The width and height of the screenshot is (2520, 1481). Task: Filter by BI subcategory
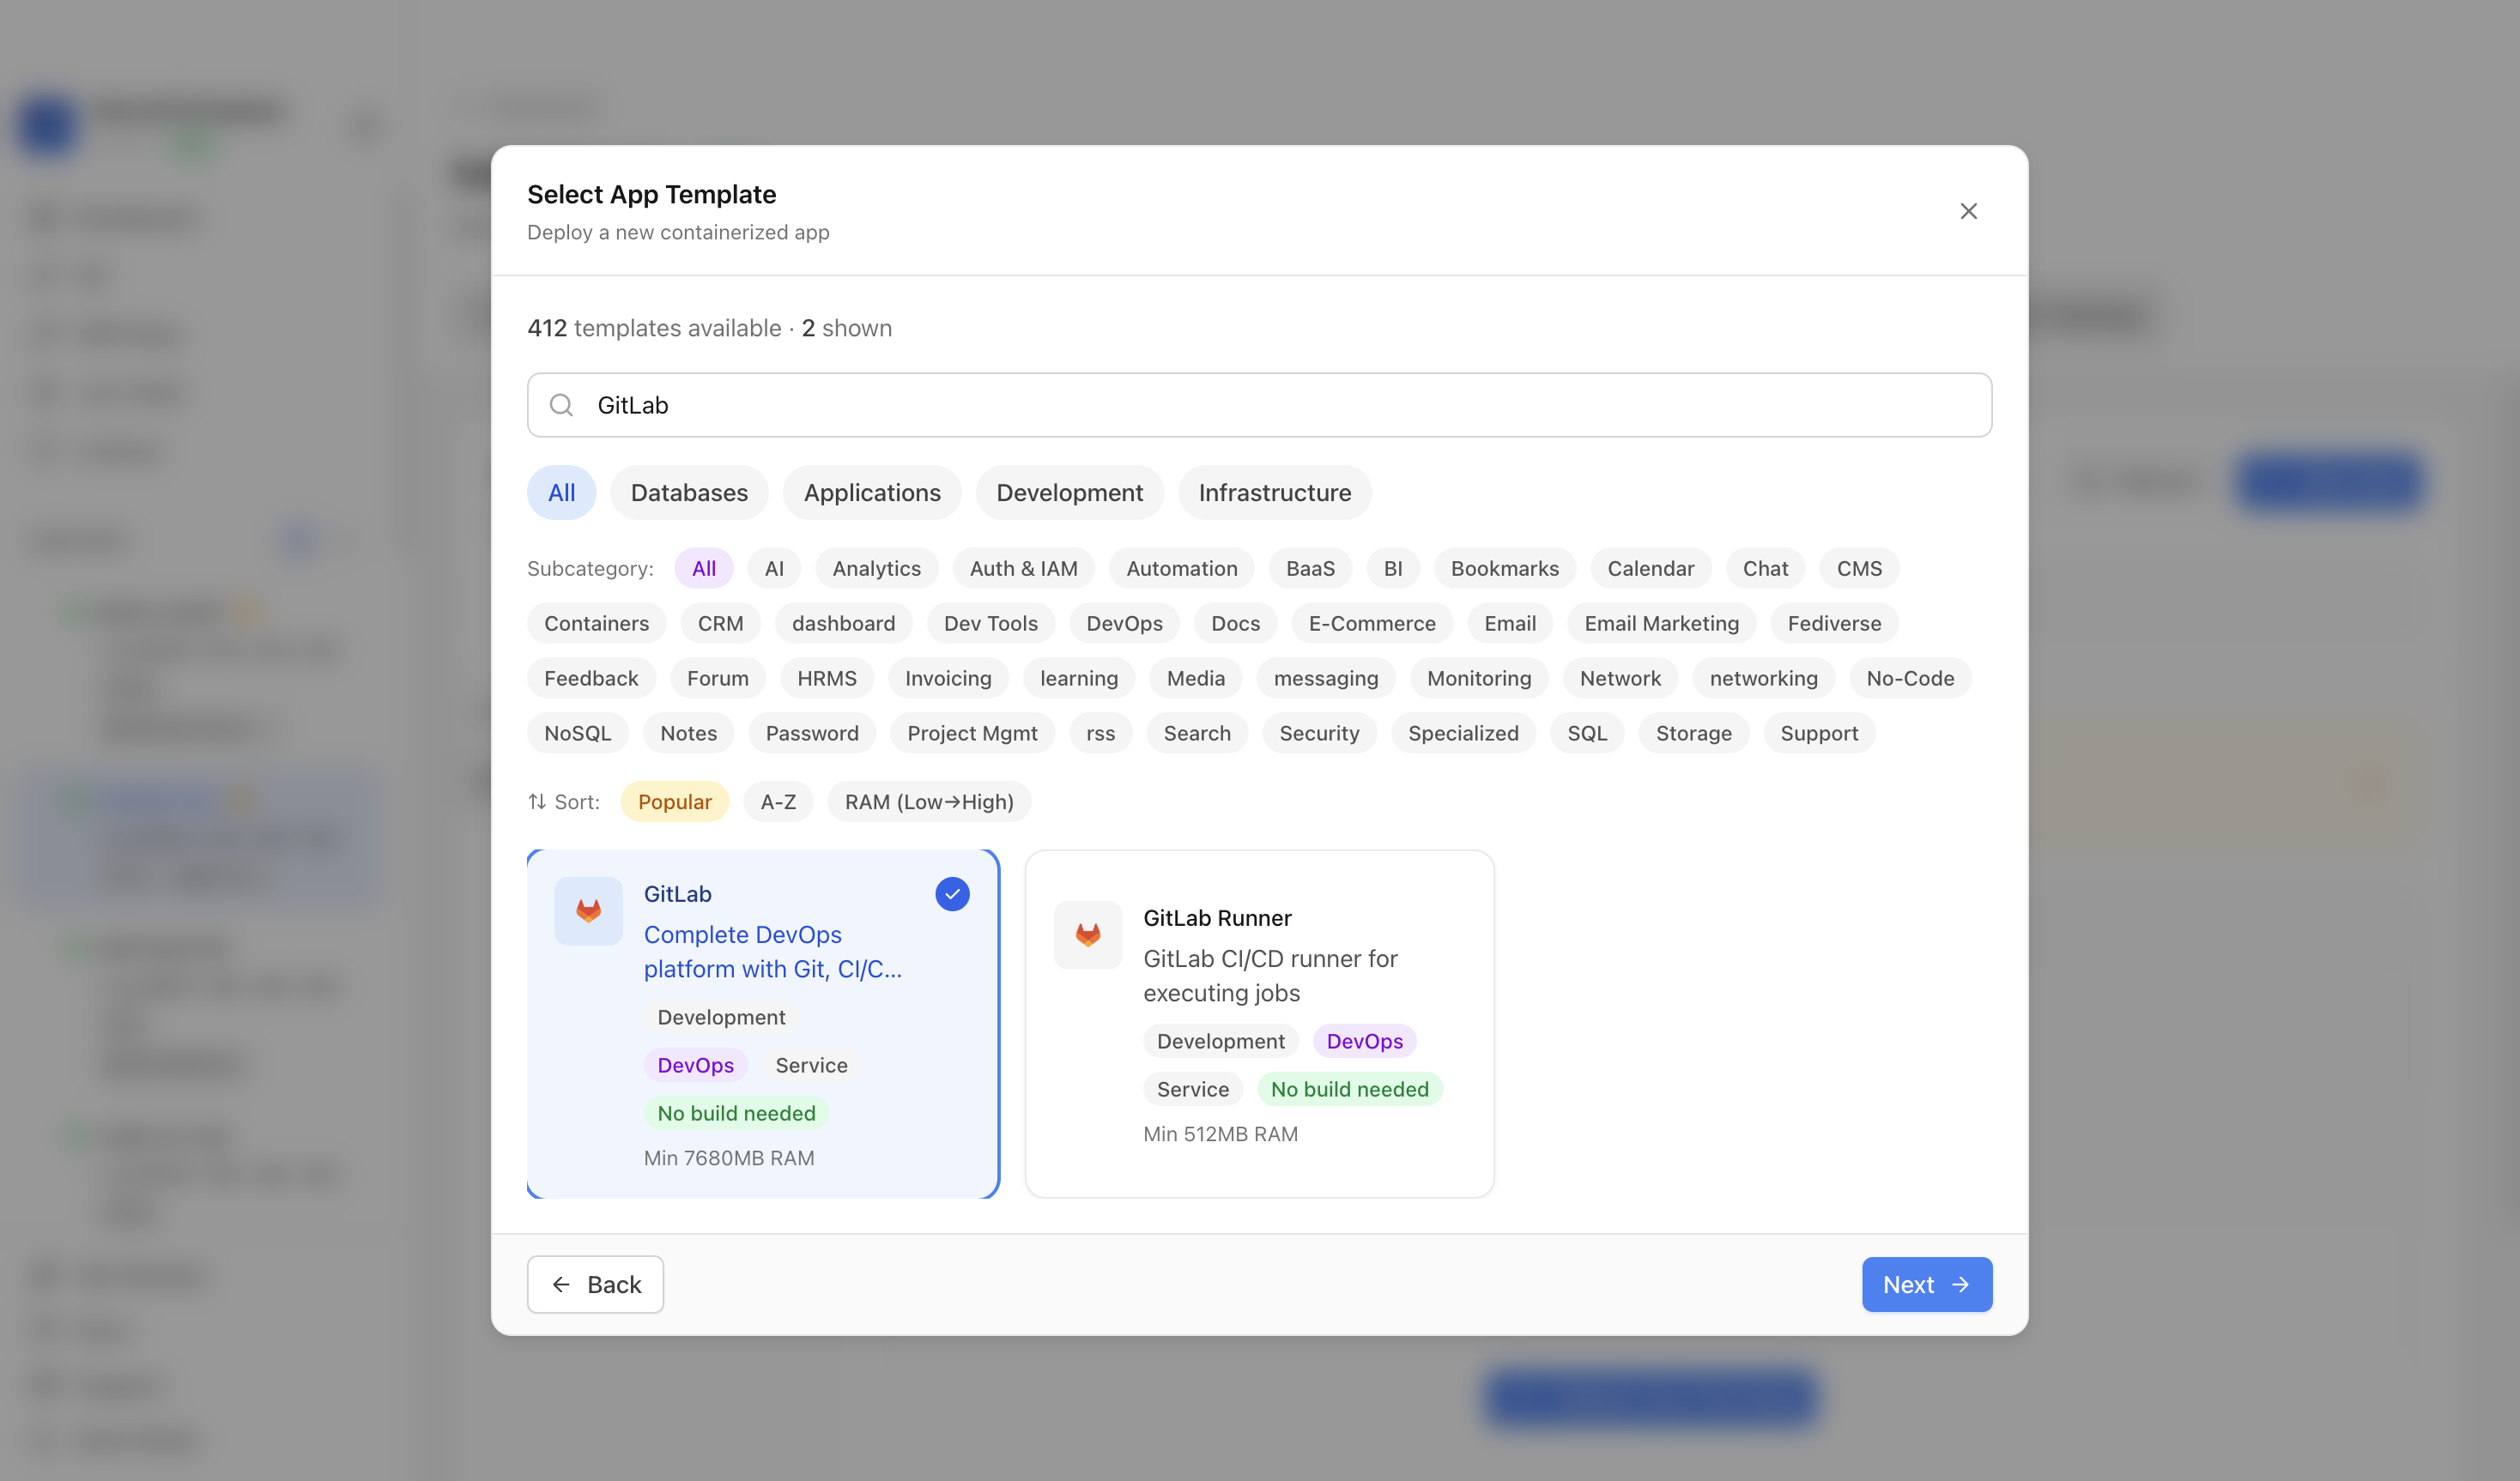coord(1392,568)
